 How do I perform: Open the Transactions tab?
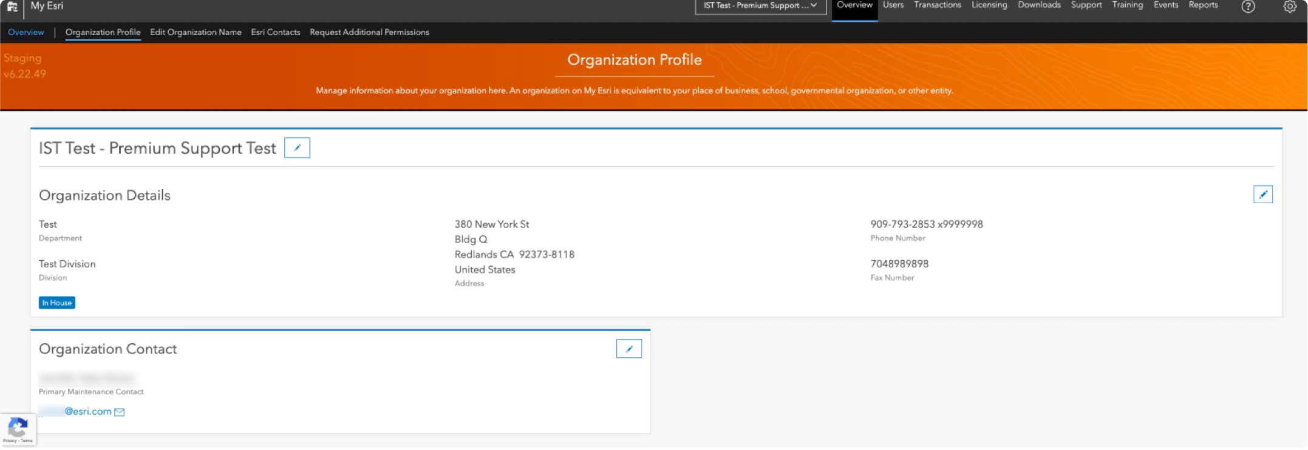click(938, 5)
